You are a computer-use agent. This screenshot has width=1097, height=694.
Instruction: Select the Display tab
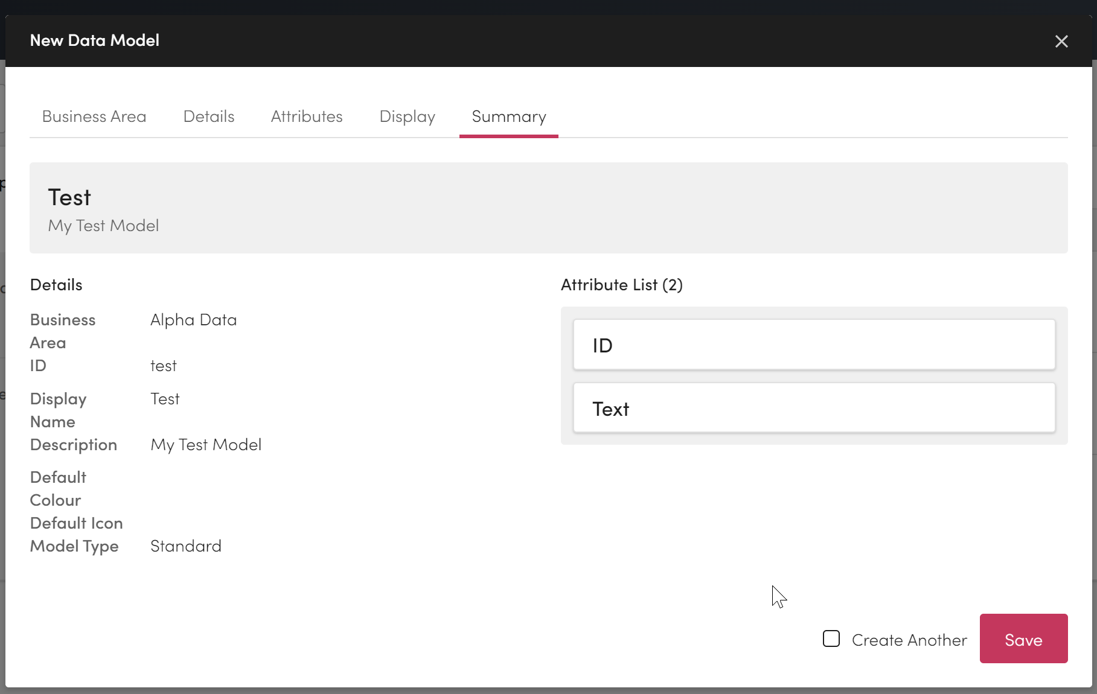pyautogui.click(x=407, y=116)
